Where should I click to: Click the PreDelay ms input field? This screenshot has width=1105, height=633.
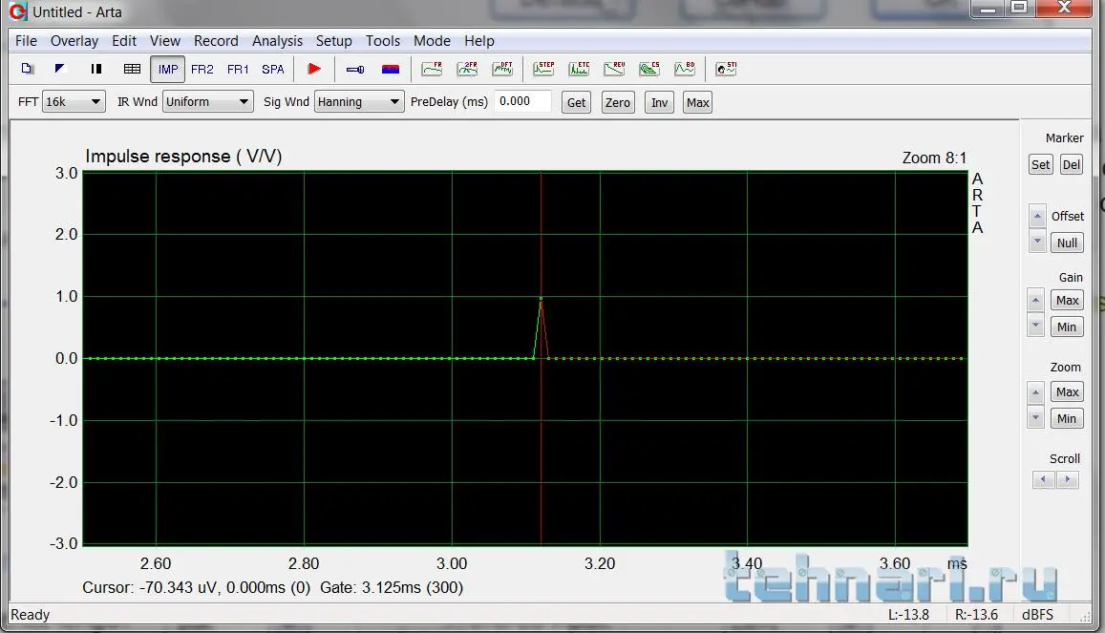pyautogui.click(x=522, y=101)
